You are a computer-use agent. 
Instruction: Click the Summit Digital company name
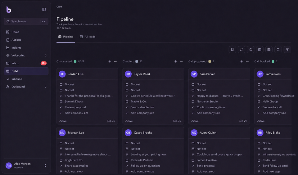[x=74, y=101]
